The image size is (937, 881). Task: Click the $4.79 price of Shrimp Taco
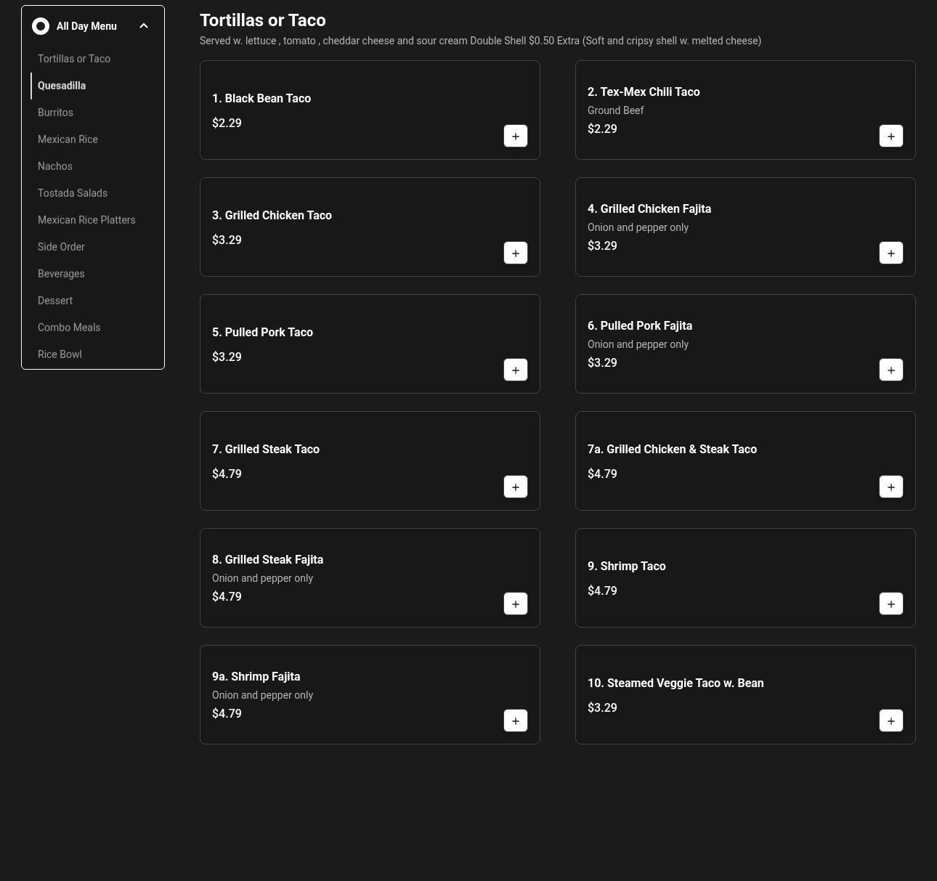tap(602, 591)
